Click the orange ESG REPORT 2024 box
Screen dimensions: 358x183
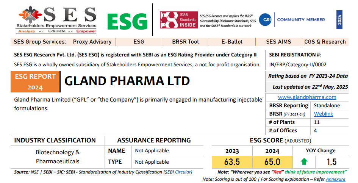[35, 82]
